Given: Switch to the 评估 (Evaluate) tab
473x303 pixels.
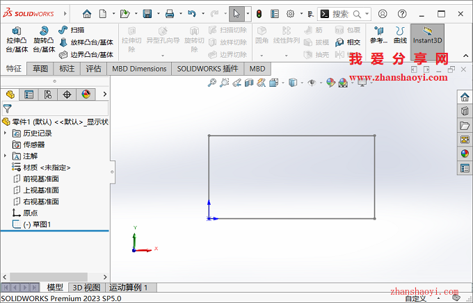Looking at the screenshot, I should point(93,69).
